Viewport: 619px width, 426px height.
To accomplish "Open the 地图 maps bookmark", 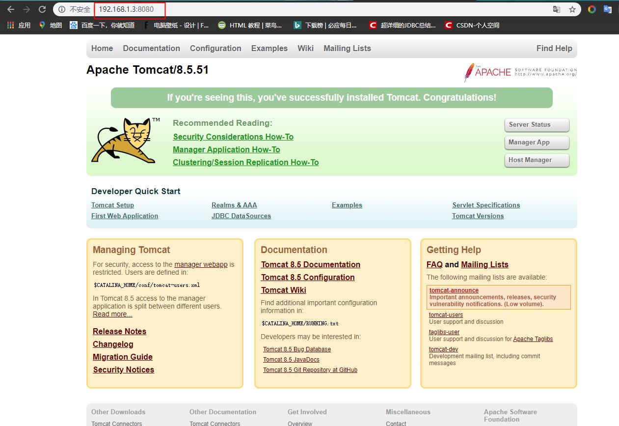I will tap(51, 25).
